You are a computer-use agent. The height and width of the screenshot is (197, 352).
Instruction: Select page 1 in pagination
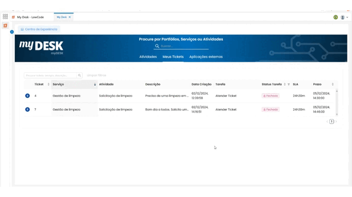pos(332,121)
